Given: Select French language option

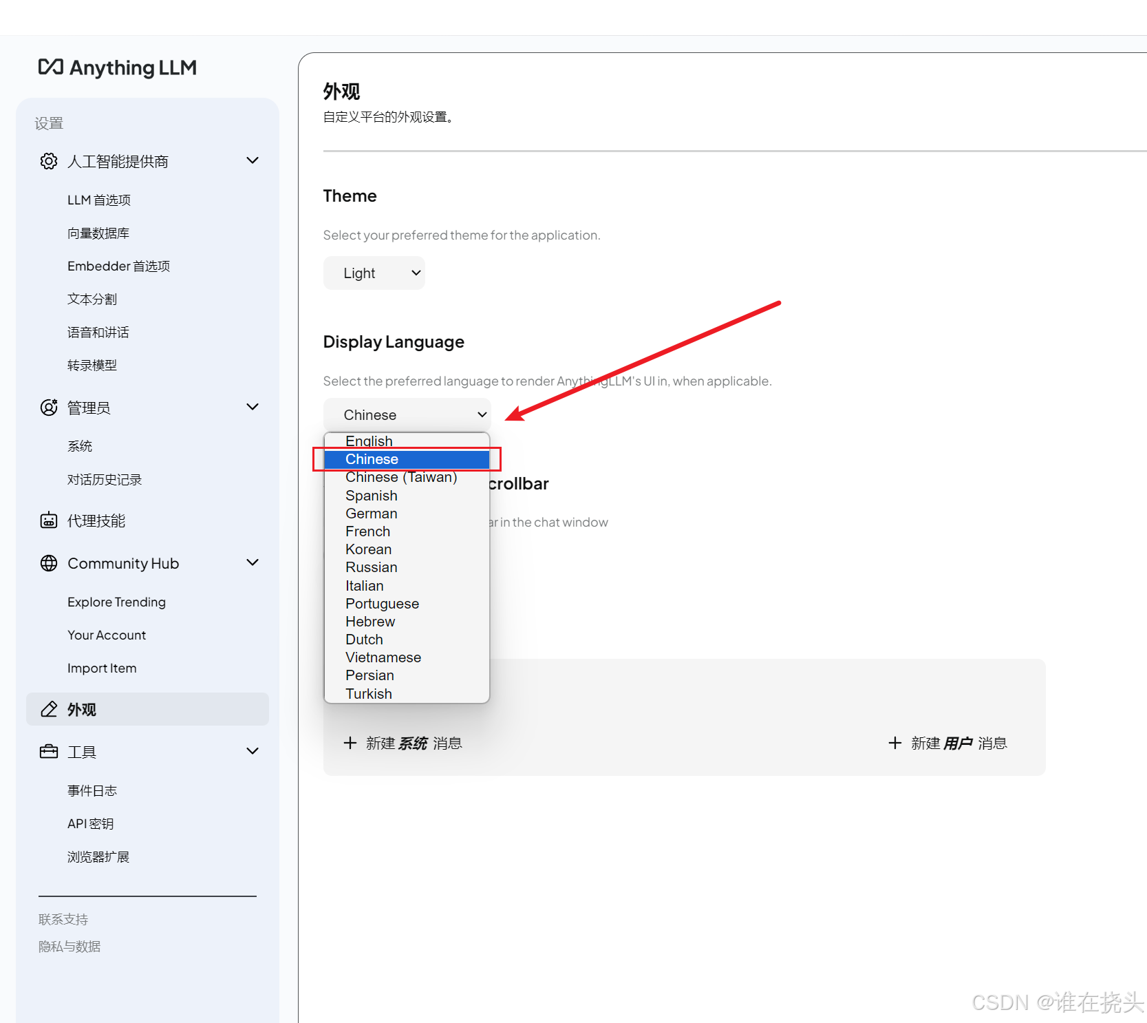Looking at the screenshot, I should point(407,531).
